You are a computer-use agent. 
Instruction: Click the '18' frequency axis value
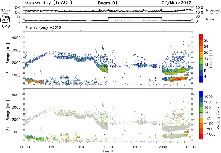coord(19,17)
